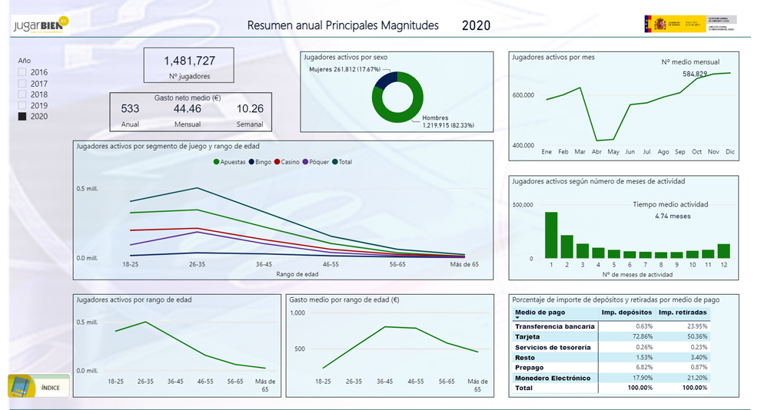Sort by Imp. depósitos column header
This screenshot has height=410, width=761.
[626, 312]
